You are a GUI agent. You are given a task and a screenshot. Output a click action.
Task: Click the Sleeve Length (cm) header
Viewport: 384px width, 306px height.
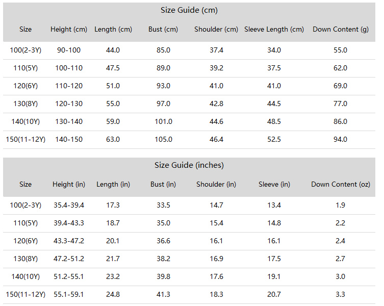pos(274,30)
